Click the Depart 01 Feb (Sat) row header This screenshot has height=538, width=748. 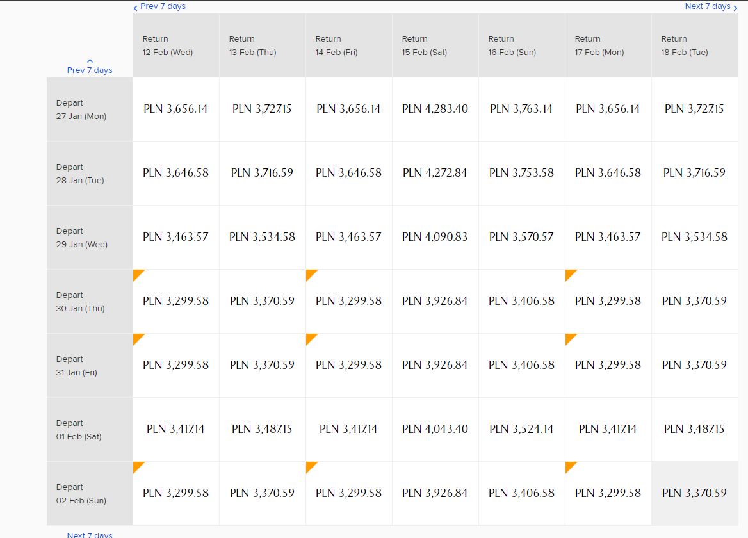click(90, 429)
